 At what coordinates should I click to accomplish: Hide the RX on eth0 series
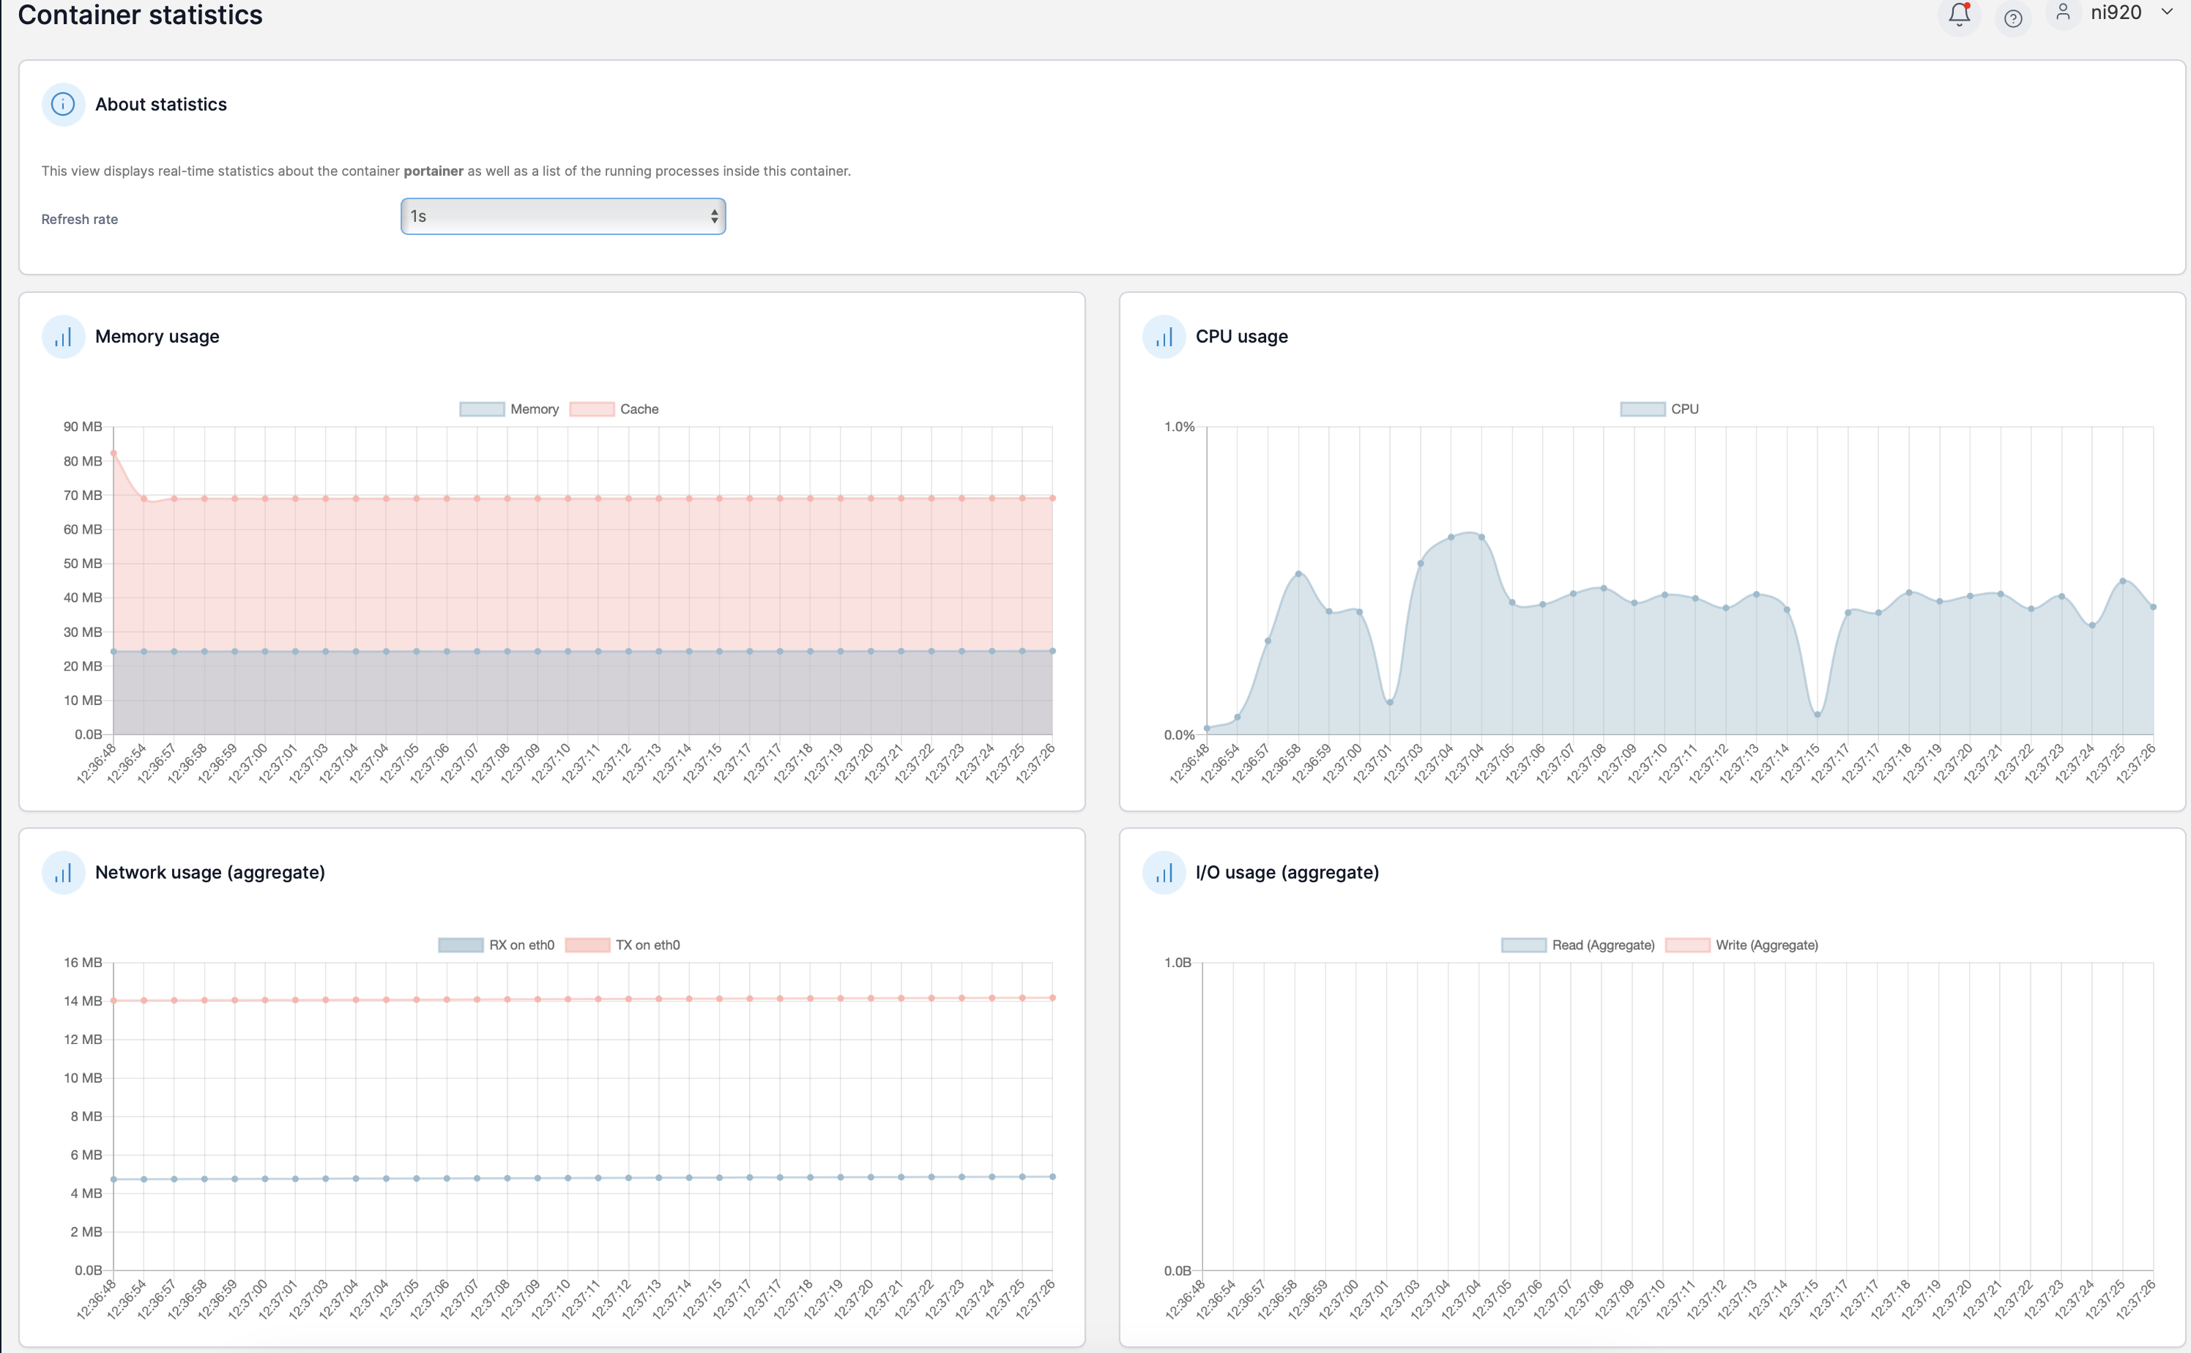pos(496,945)
